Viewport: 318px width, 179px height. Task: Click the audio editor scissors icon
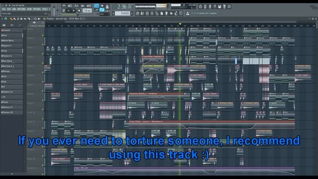[205, 6]
